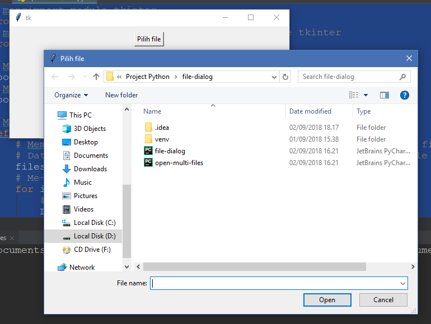Image resolution: width=431 pixels, height=324 pixels.
Task: Select Downloads in navigation pane
Action: [91, 169]
